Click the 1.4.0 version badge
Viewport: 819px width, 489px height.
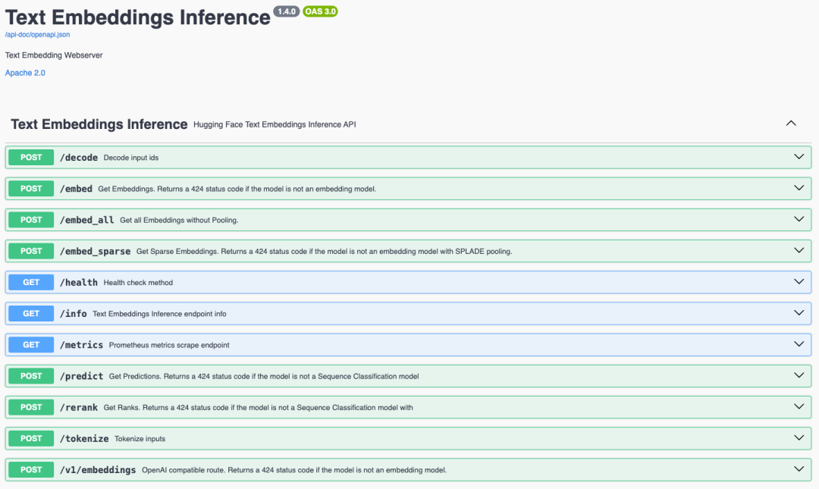(287, 12)
